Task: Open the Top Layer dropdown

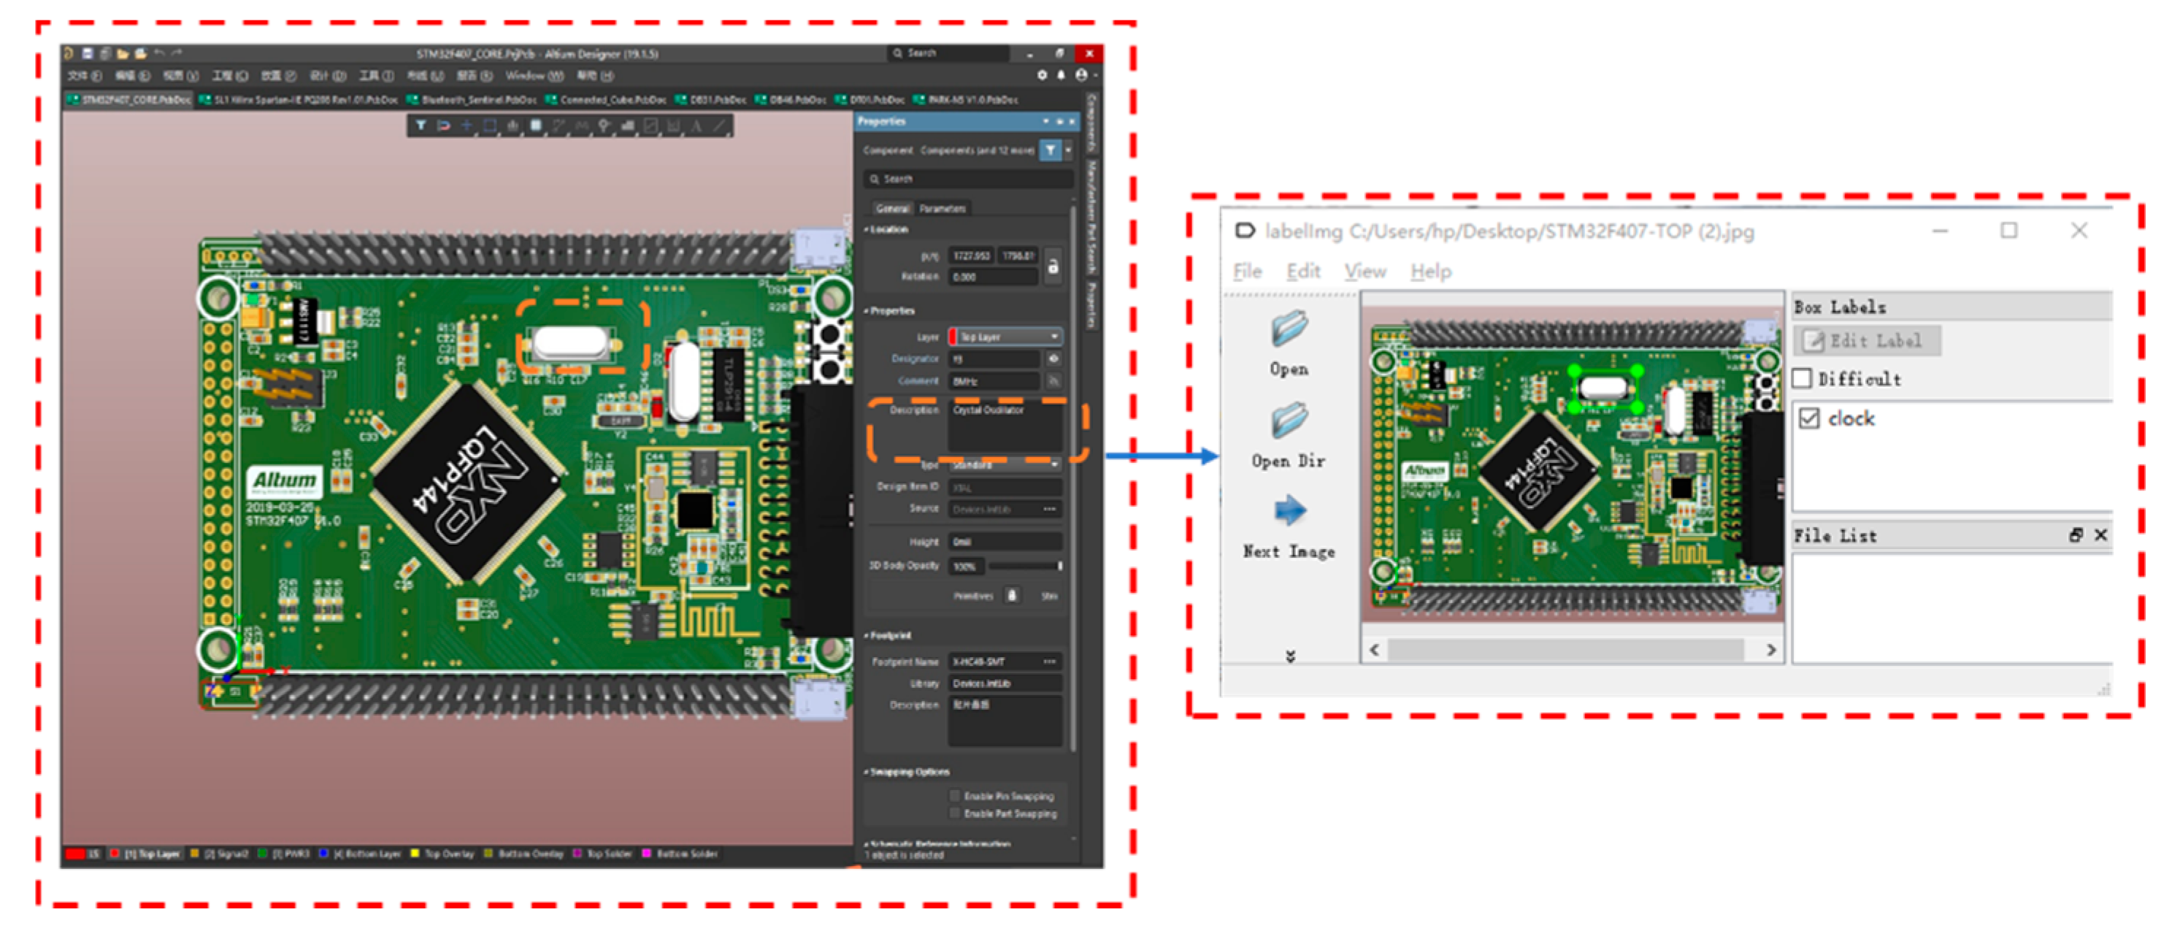Action: [1006, 337]
